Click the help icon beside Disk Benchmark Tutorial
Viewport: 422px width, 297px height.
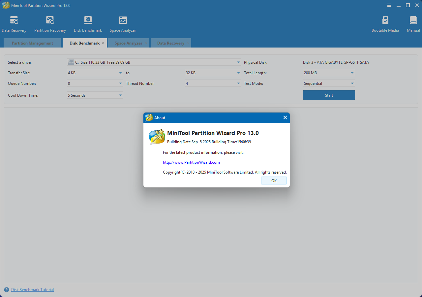(7, 290)
